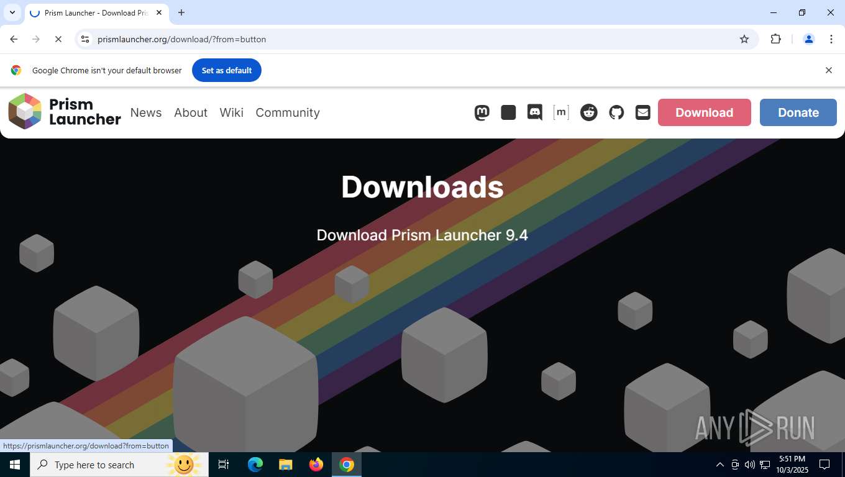Open the Chrome profile avatar

coord(809,39)
